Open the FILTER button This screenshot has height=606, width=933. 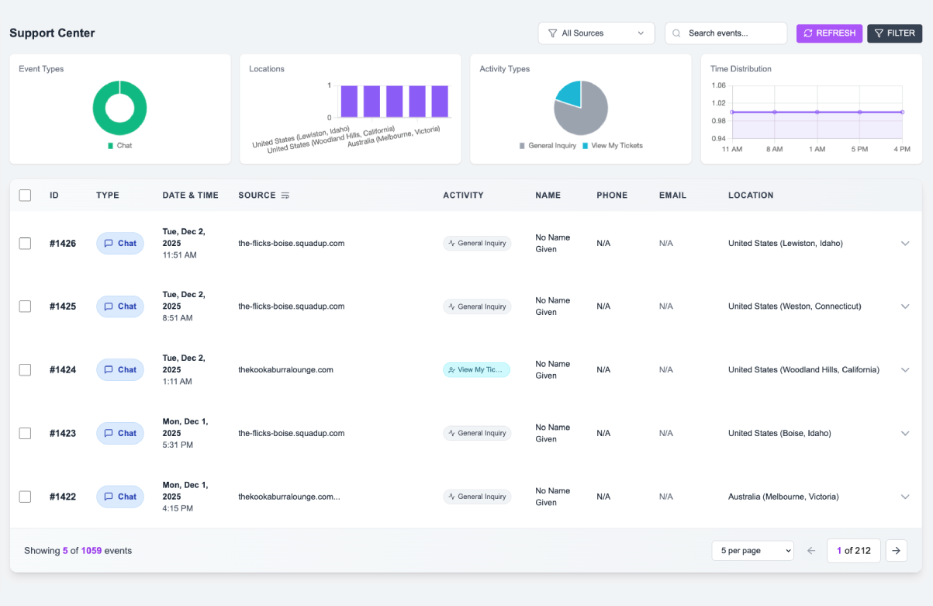click(894, 33)
